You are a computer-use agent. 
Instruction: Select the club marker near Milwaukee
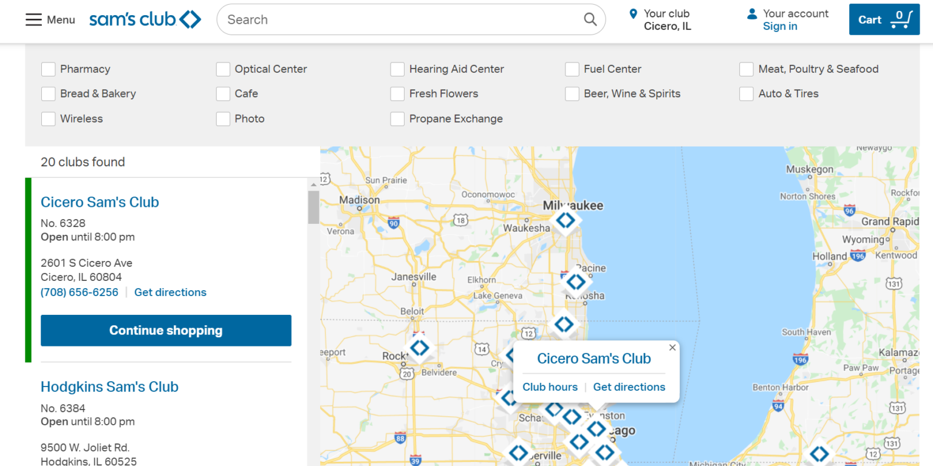566,221
